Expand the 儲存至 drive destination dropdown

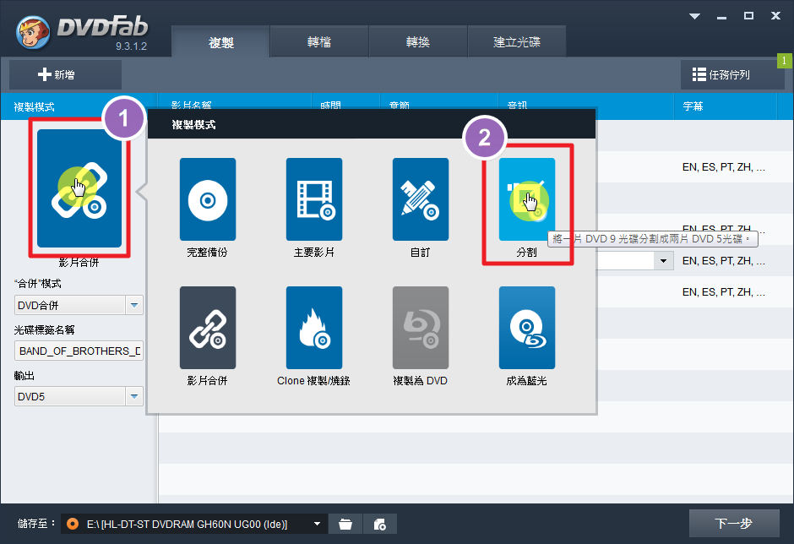(318, 524)
